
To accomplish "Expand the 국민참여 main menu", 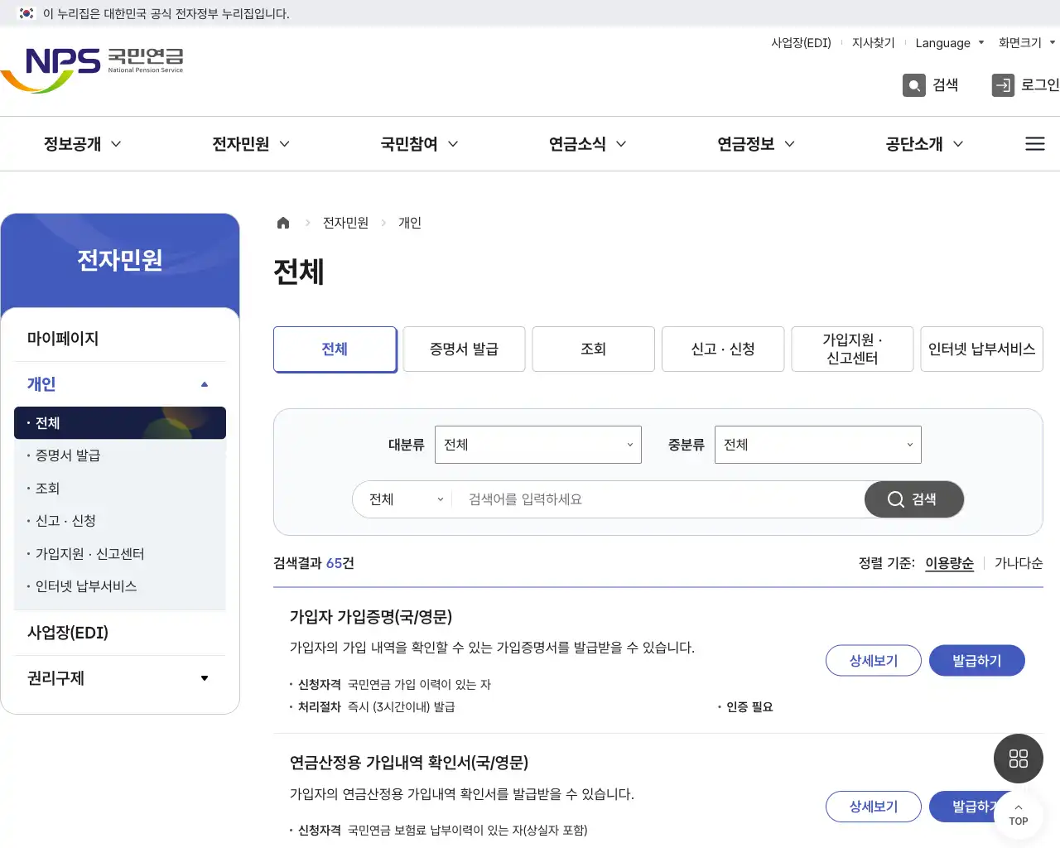I will (x=419, y=144).
